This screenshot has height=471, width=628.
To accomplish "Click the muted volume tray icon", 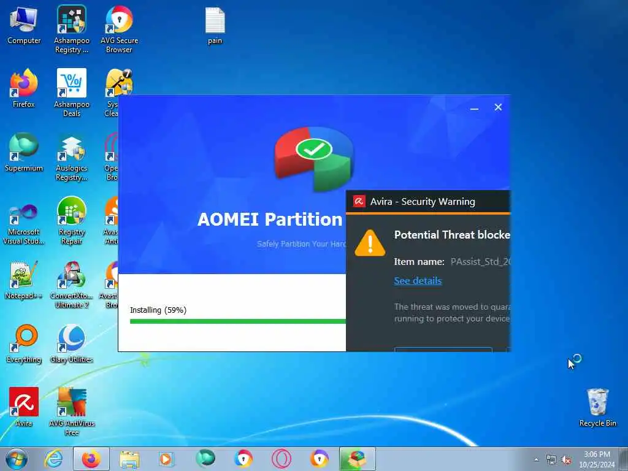I will pyautogui.click(x=566, y=460).
